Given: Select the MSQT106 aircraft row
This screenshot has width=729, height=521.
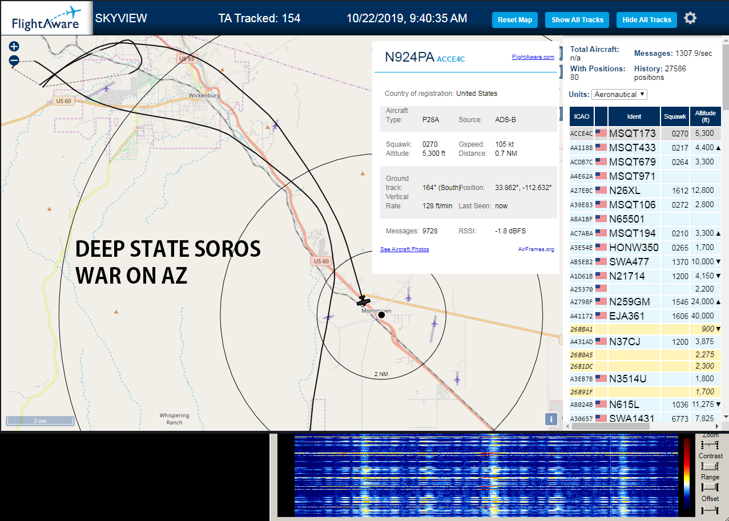Looking at the screenshot, I should (x=646, y=205).
